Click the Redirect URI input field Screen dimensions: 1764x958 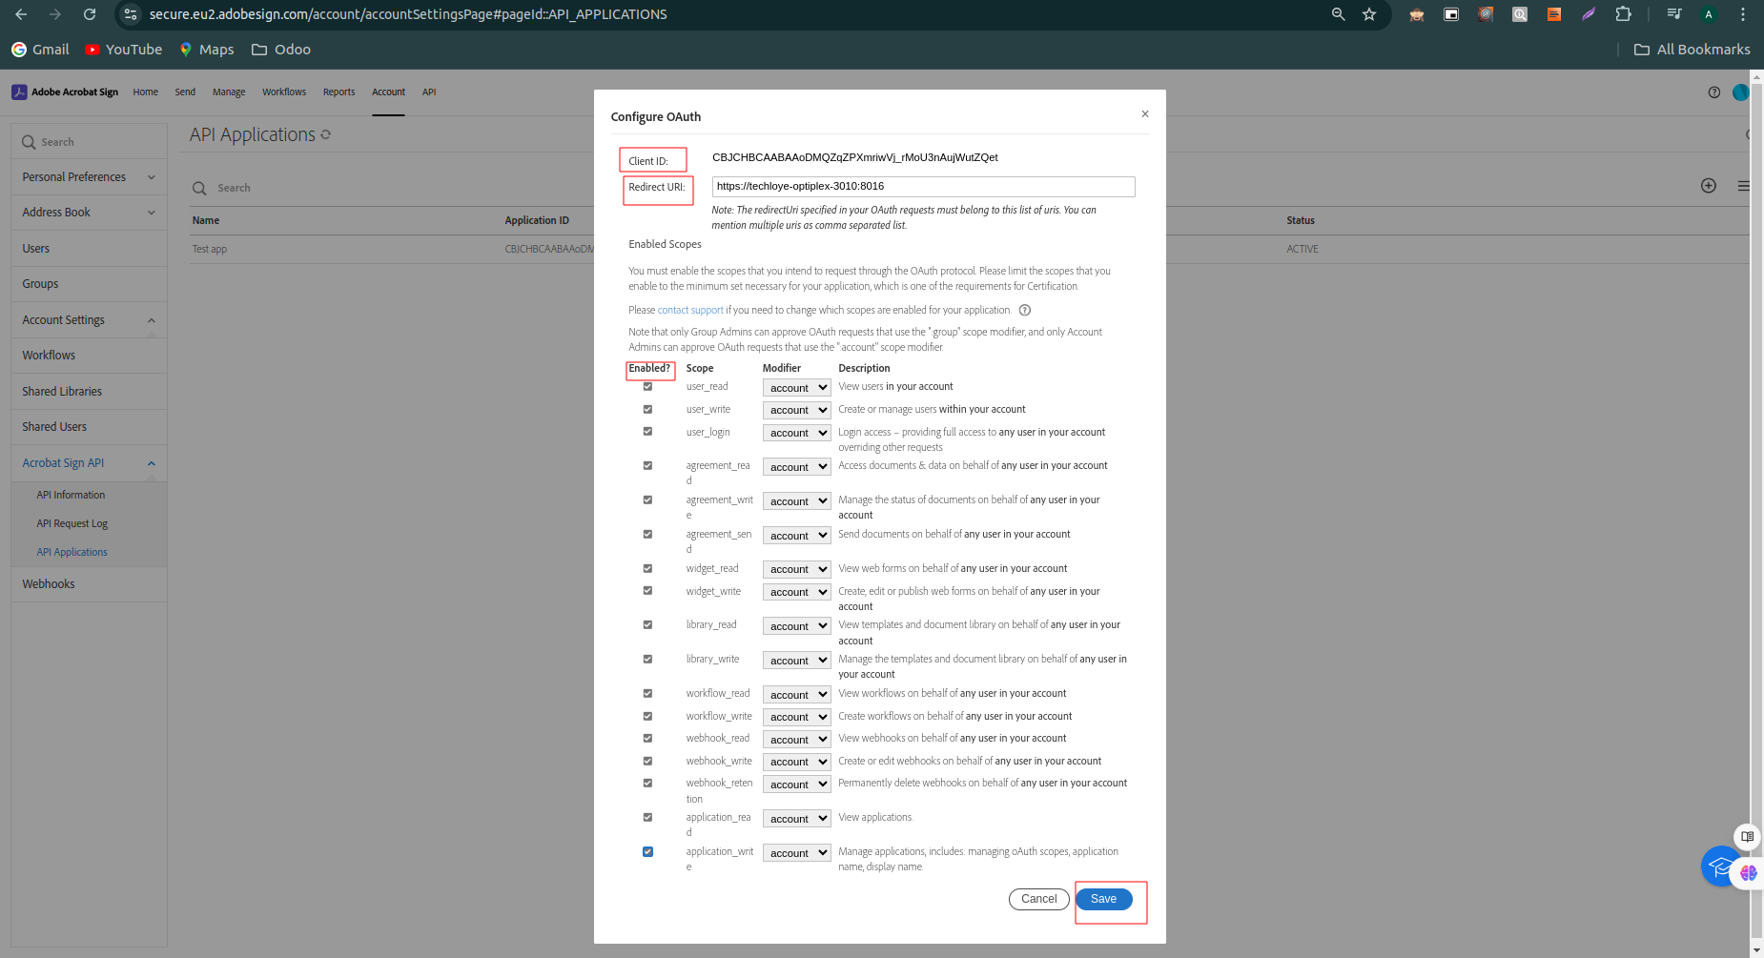(x=923, y=187)
